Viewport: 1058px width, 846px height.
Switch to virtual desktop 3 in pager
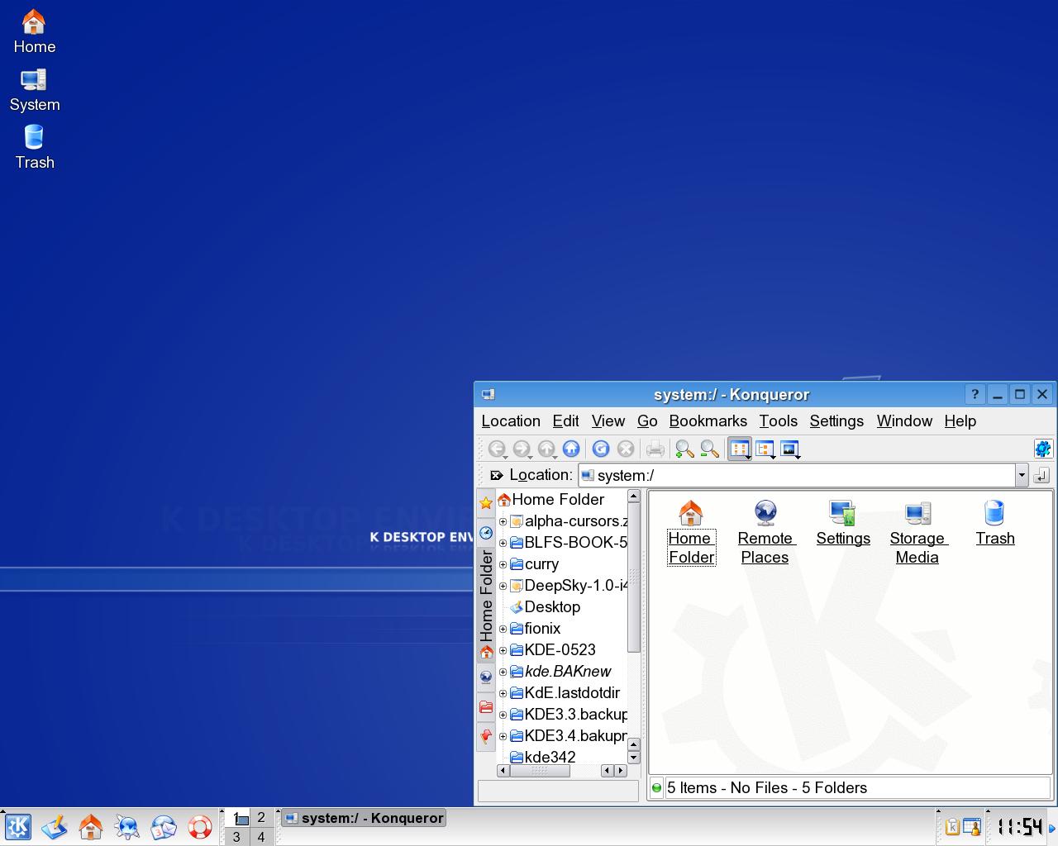(237, 837)
